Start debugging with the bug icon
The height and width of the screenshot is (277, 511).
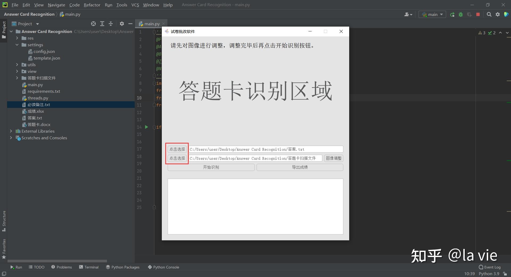(x=461, y=14)
